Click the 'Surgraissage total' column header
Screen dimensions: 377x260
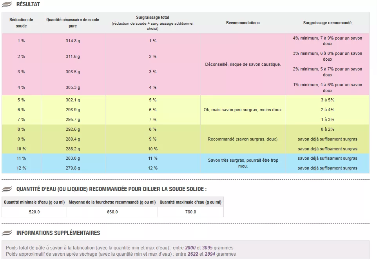152,23
